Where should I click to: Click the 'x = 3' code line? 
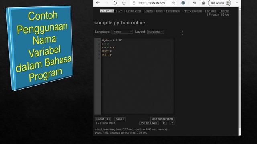[105, 44]
